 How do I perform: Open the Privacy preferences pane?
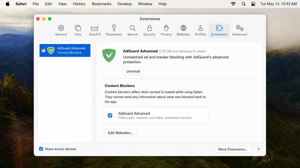click(x=166, y=31)
